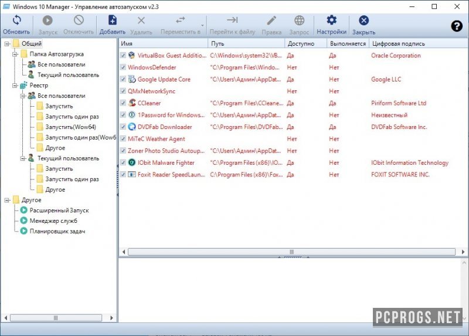Select the Oracle Corporation signature cell
469x336 pixels.
pyautogui.click(x=395, y=55)
